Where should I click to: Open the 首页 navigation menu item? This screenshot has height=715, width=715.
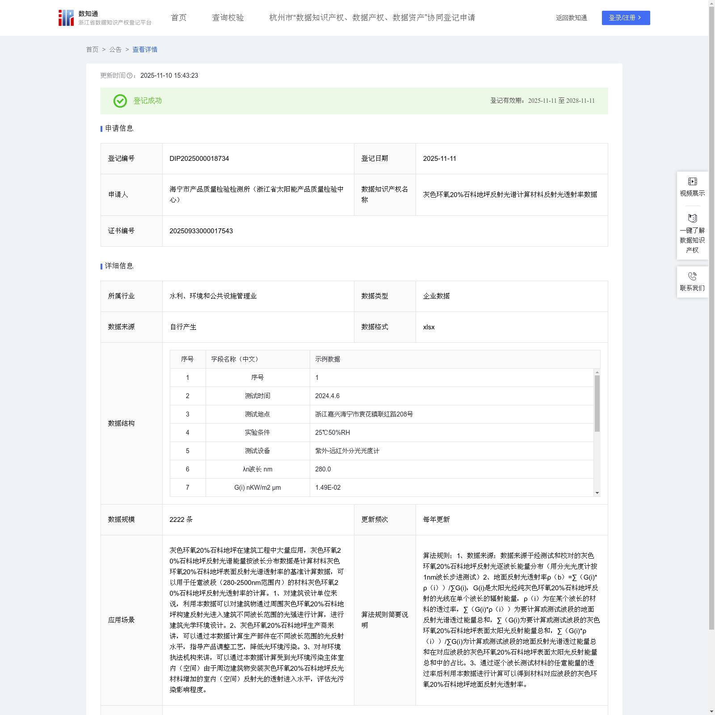click(179, 18)
